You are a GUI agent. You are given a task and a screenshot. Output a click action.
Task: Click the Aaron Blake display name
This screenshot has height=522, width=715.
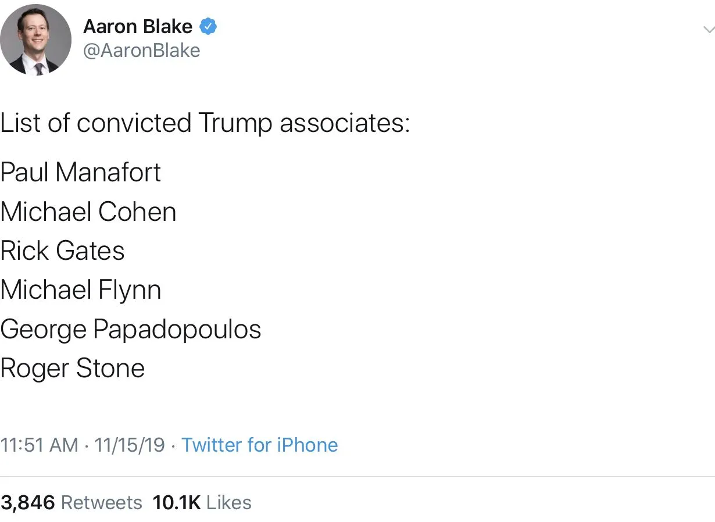tap(138, 27)
